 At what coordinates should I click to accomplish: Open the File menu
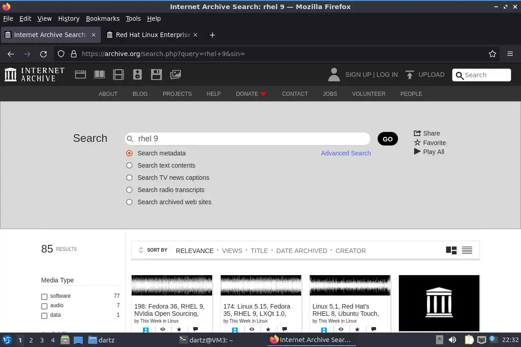pyautogui.click(x=8, y=19)
